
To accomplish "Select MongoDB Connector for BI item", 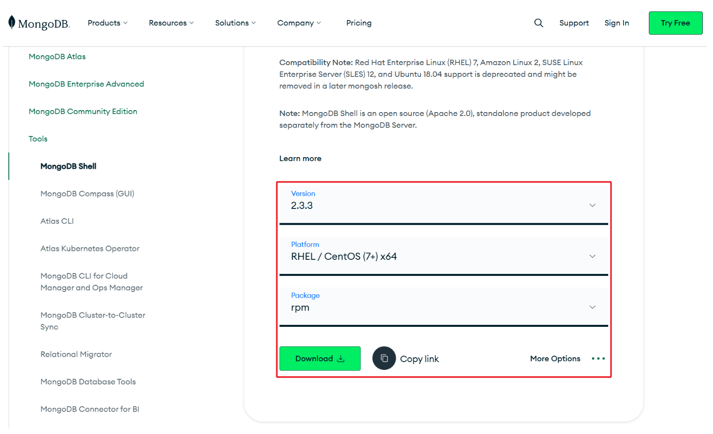I will tap(90, 409).
